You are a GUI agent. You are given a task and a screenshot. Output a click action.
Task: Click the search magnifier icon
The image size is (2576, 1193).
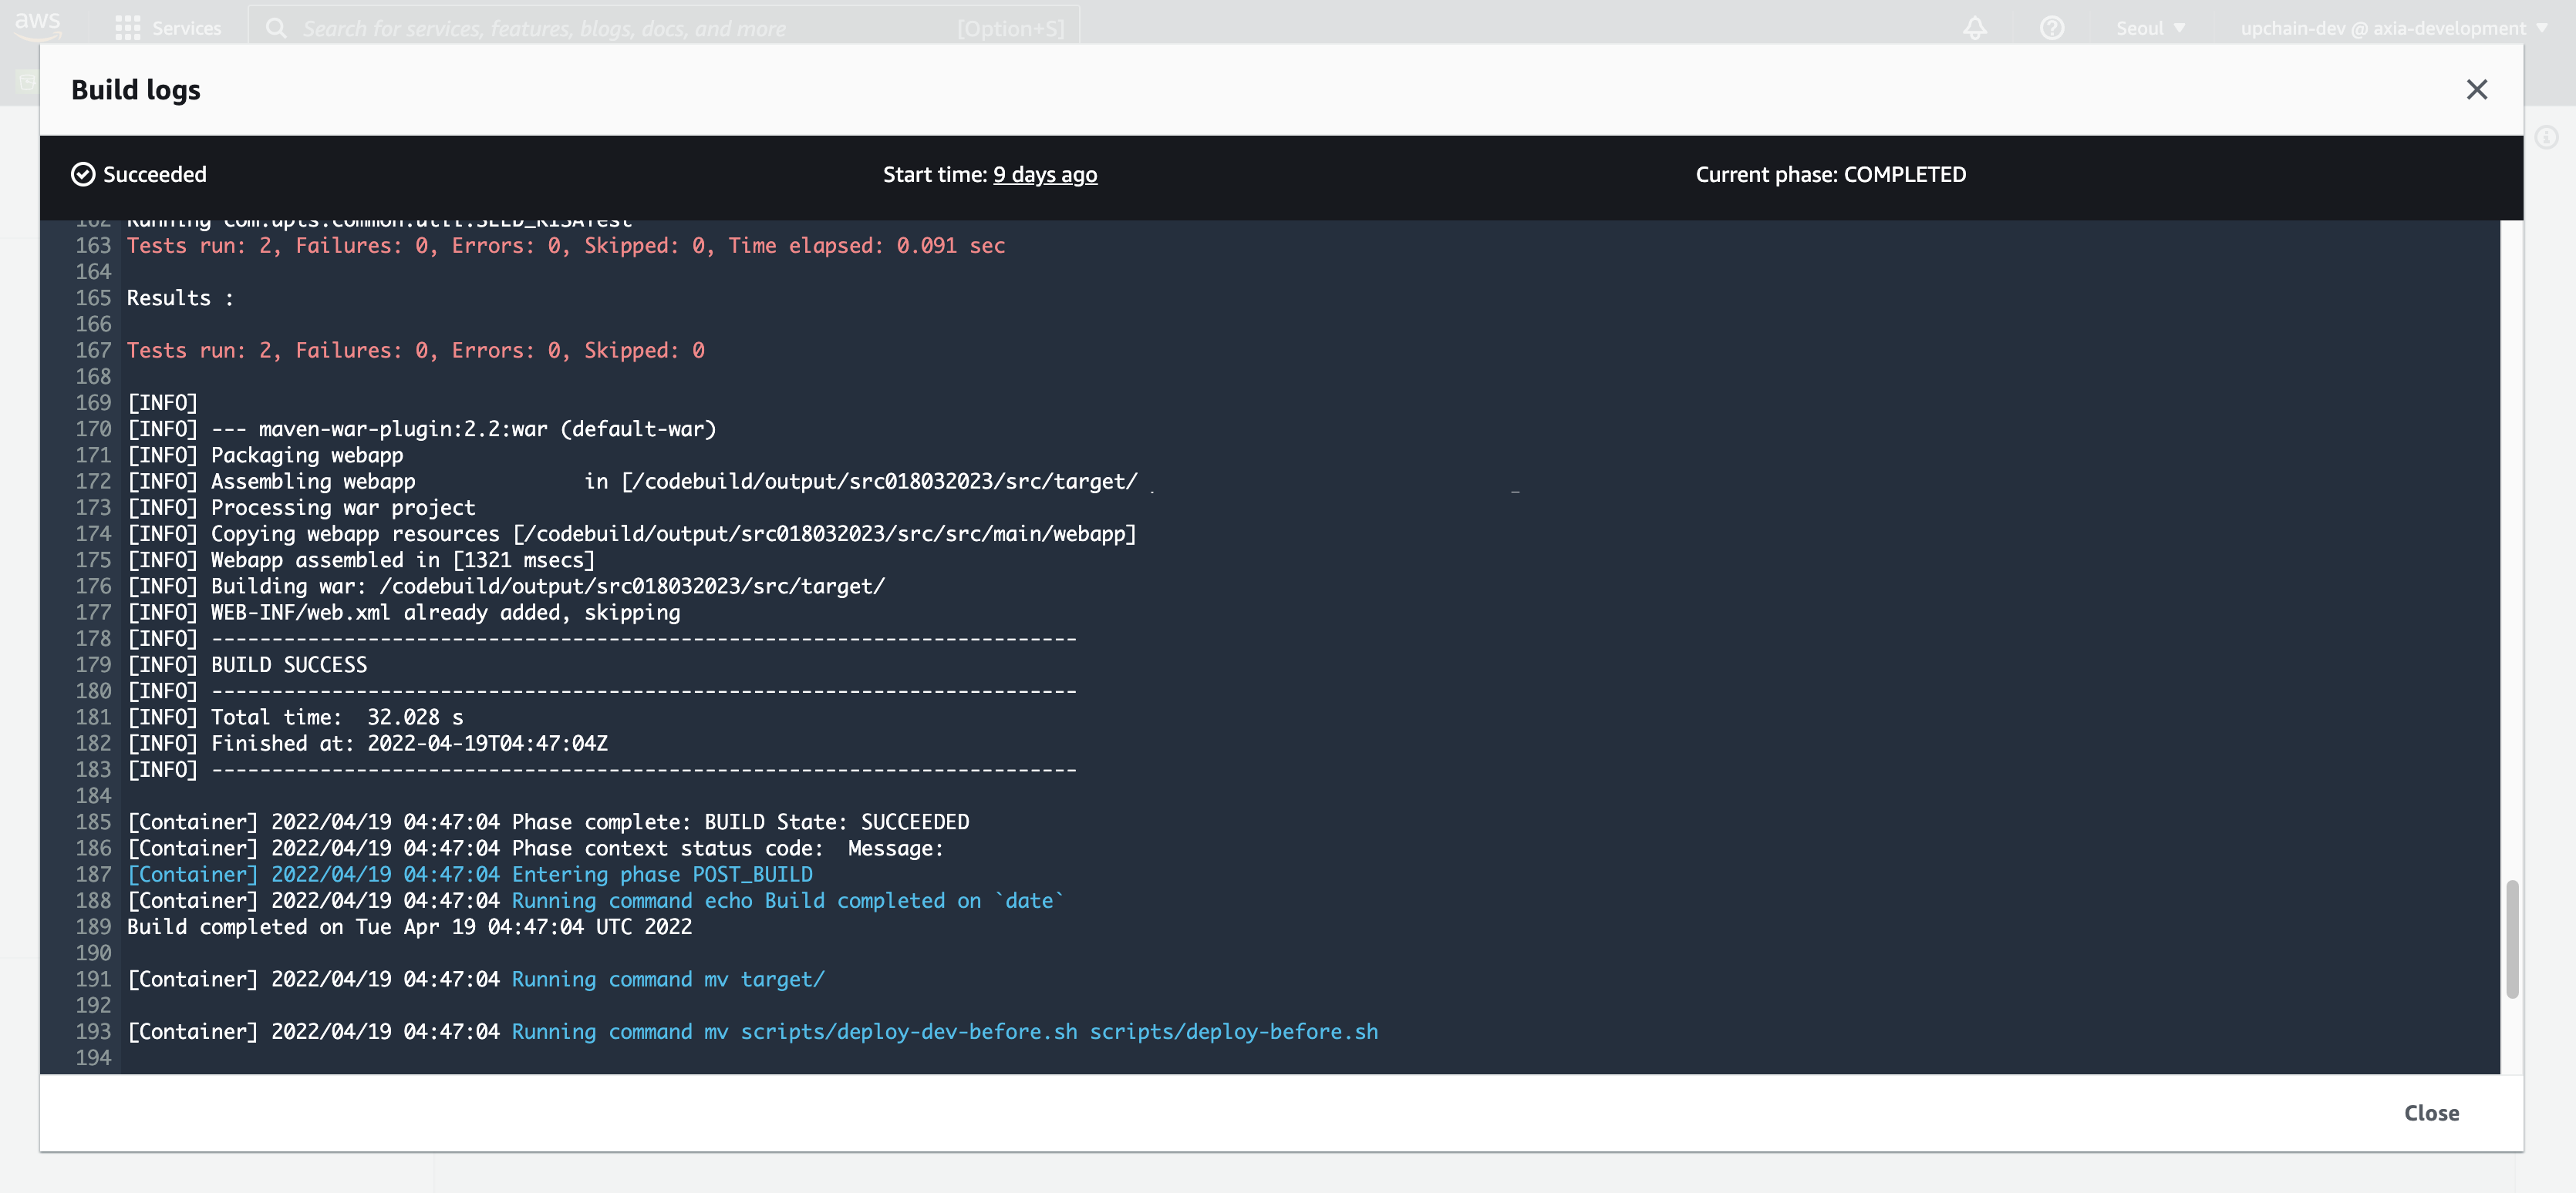pyautogui.click(x=276, y=28)
